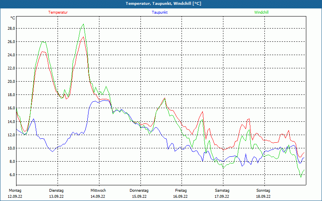Click the Montag day label
Screen dimensions: 322x201
15,191
